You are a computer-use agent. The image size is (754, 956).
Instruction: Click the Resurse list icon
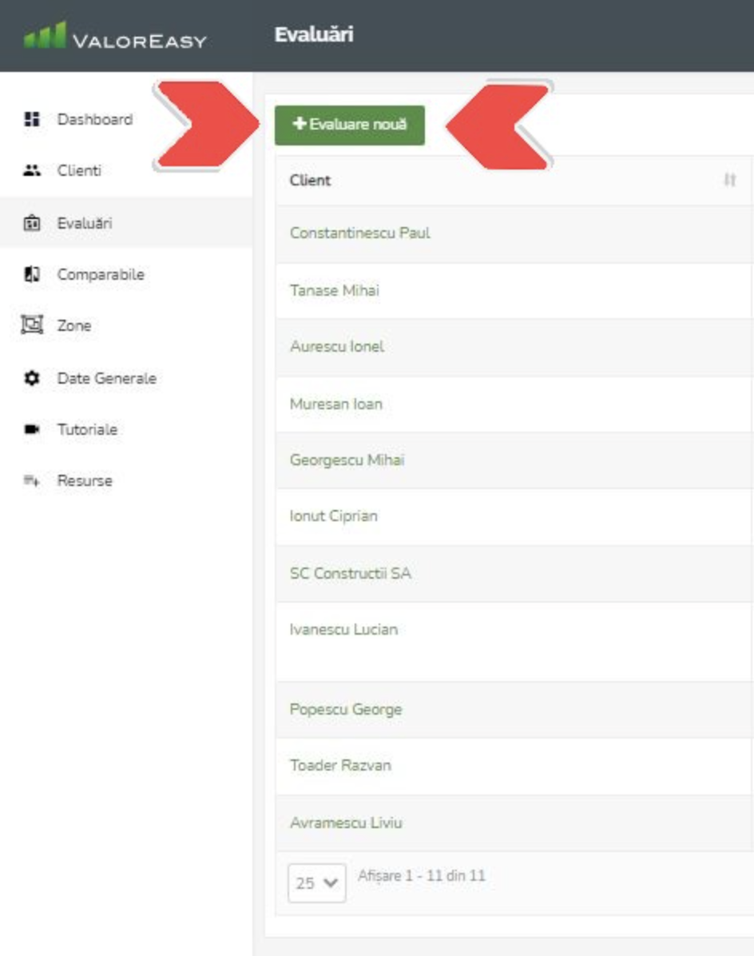[x=32, y=481]
